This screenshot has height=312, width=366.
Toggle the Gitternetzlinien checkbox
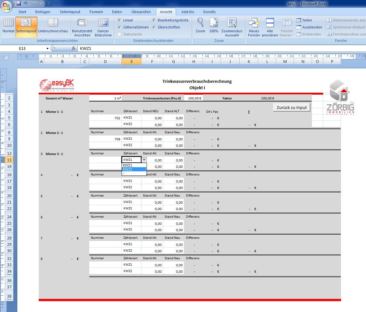(x=119, y=27)
